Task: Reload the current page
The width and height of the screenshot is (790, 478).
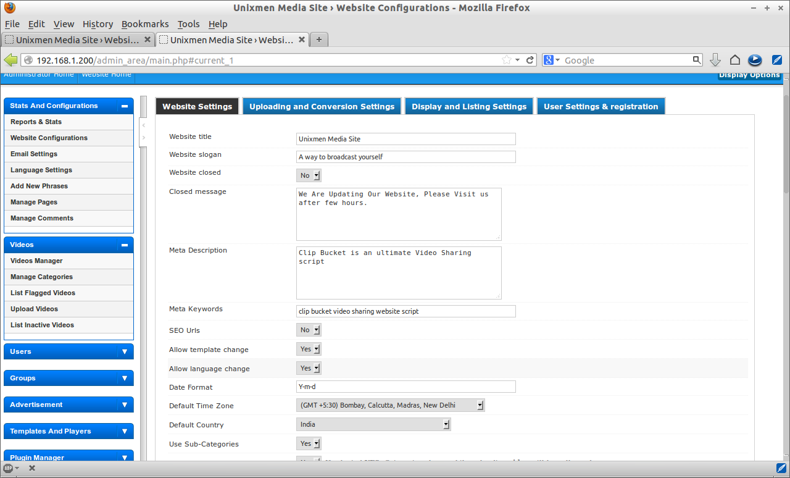Action: (530, 60)
